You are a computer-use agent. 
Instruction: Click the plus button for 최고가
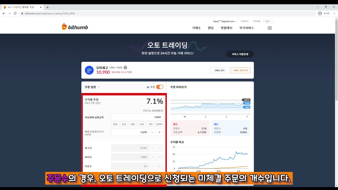point(159,148)
